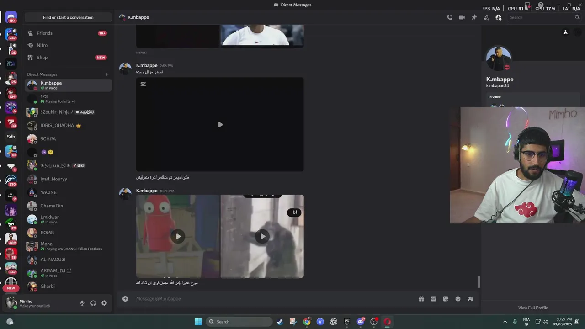Open the three-dot more menu in profile panel
The image size is (585, 329).
coord(578,32)
